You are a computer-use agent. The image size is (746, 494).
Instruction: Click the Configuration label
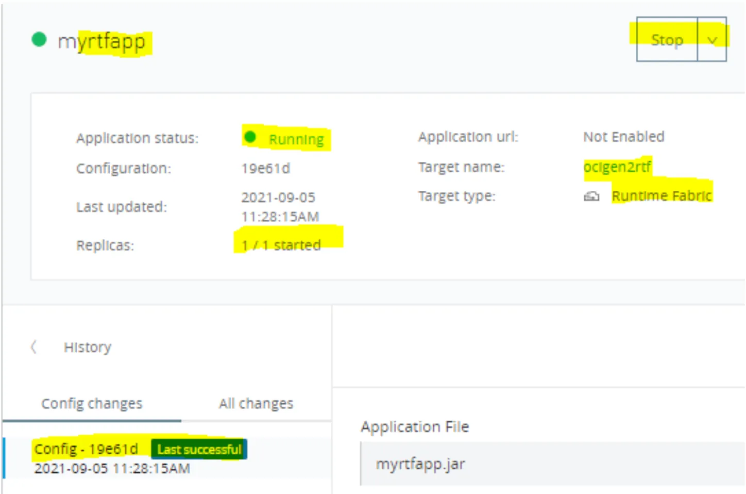[124, 168]
